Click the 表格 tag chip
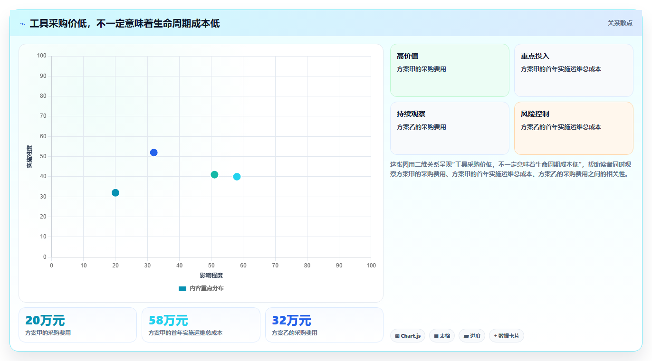The height and width of the screenshot is (361, 652). 442,336
